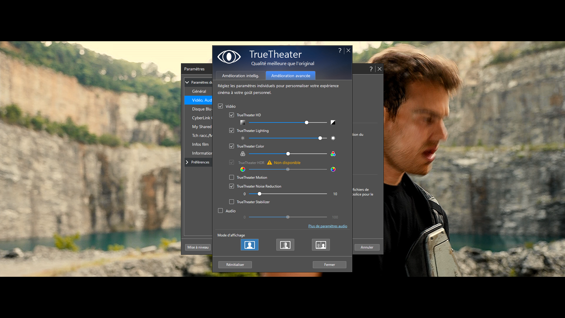Select Disque Blu-ray settings item
The width and height of the screenshot is (565, 318).
(x=199, y=109)
